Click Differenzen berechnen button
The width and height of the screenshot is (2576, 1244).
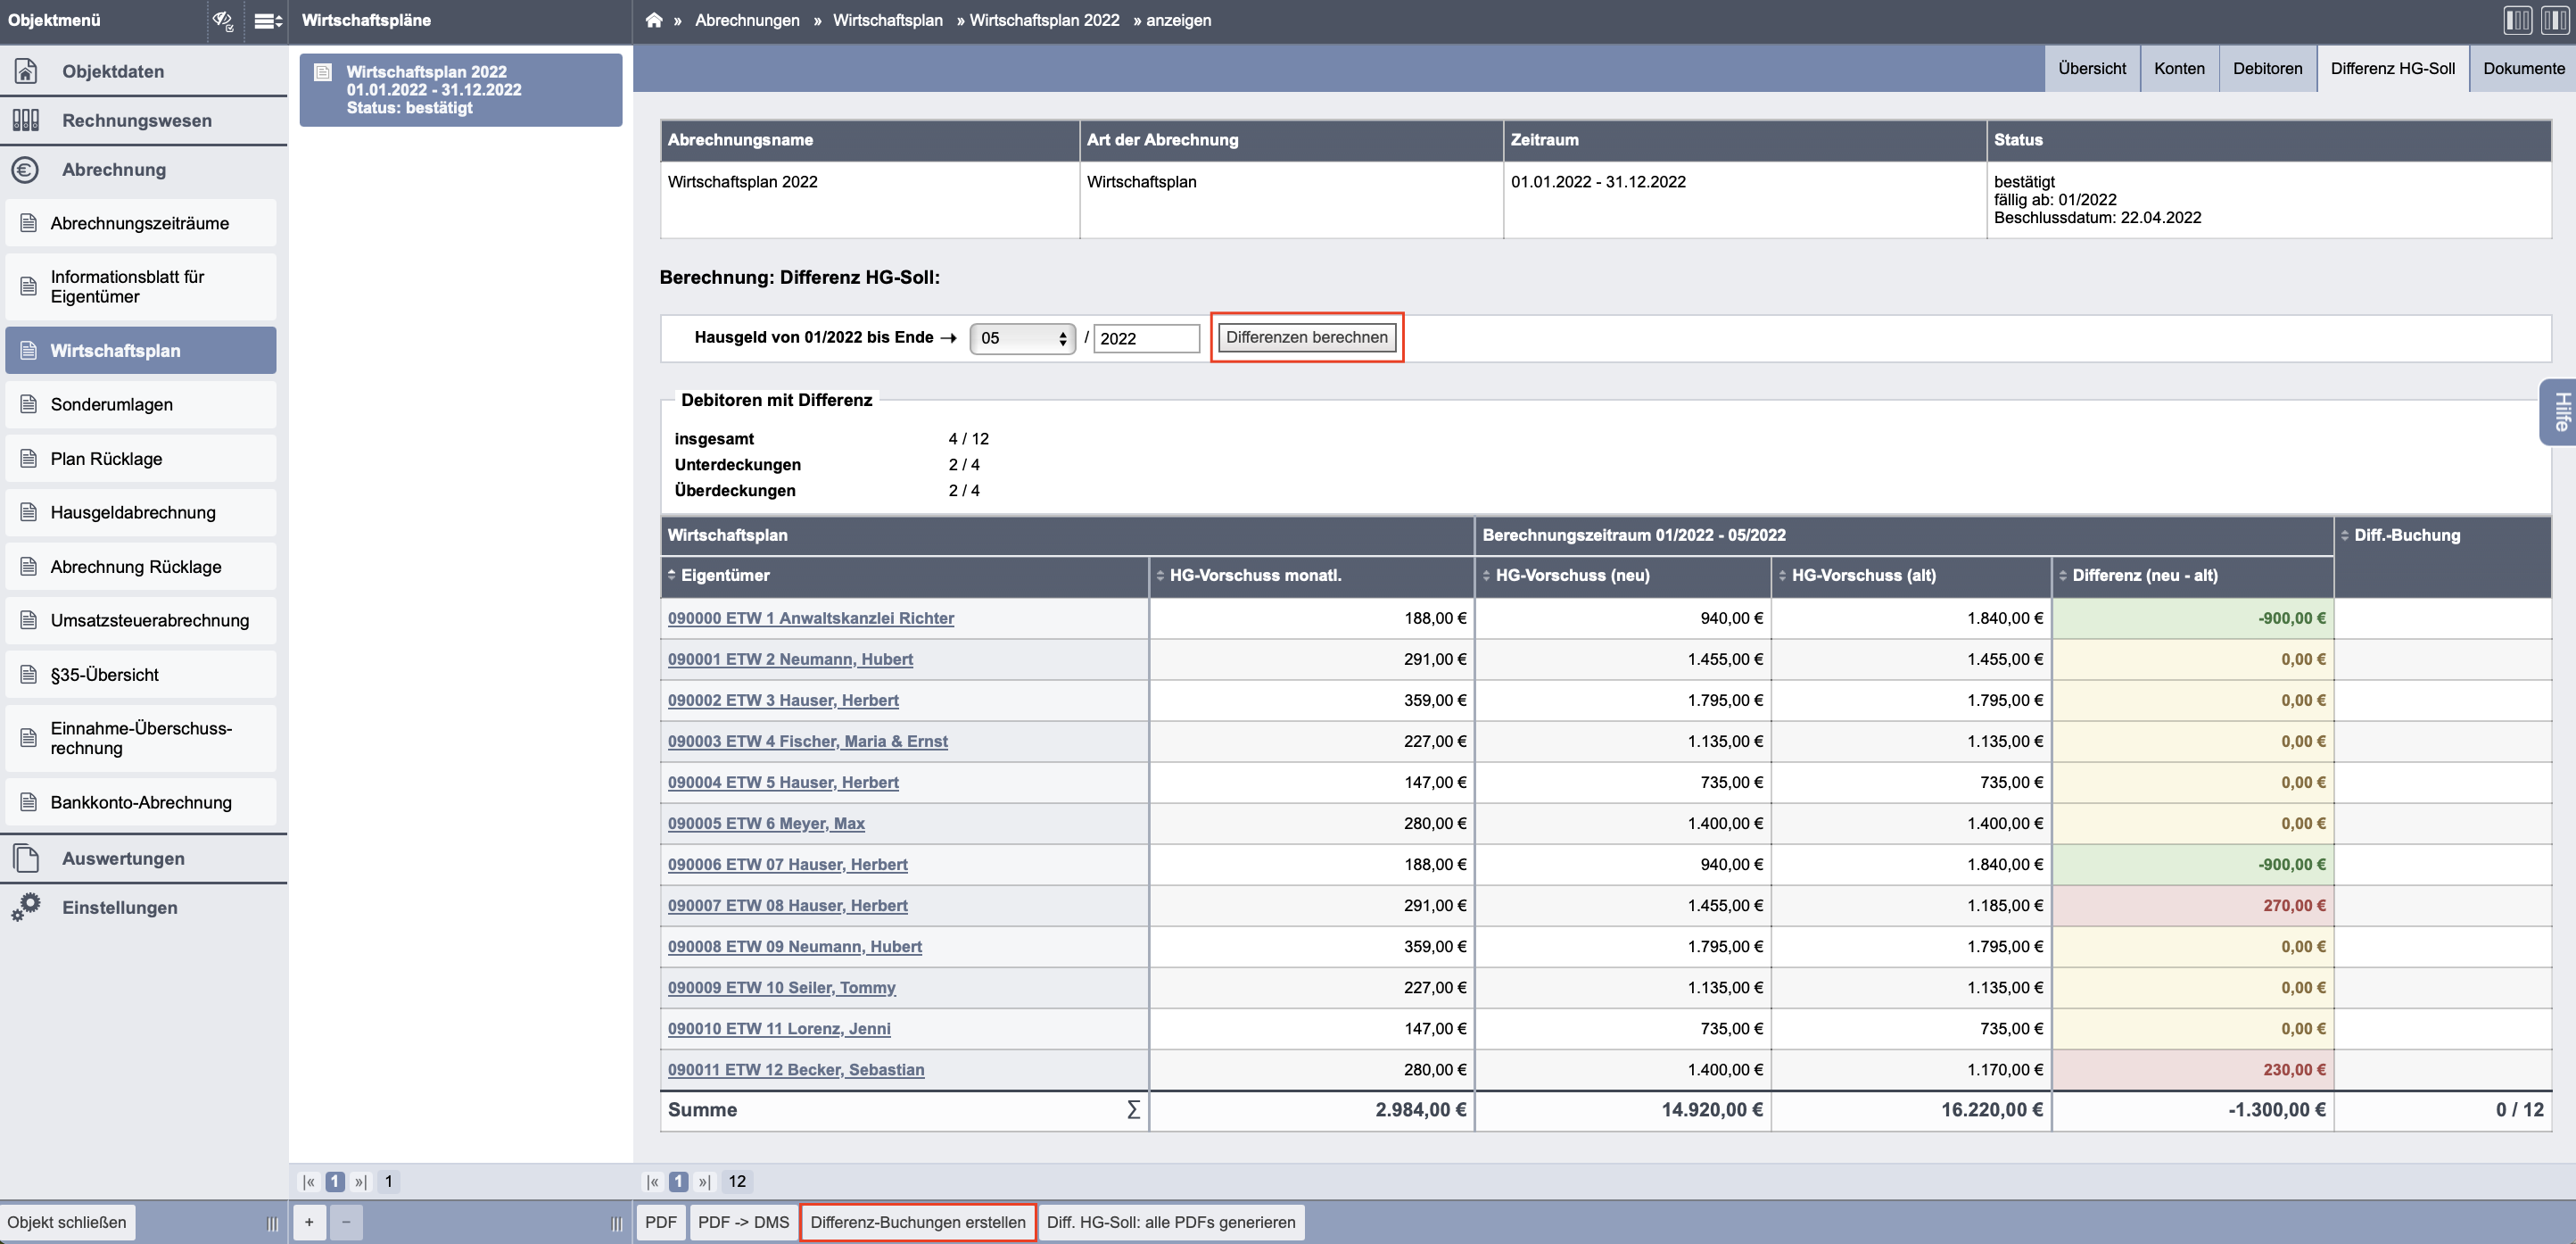point(1306,337)
